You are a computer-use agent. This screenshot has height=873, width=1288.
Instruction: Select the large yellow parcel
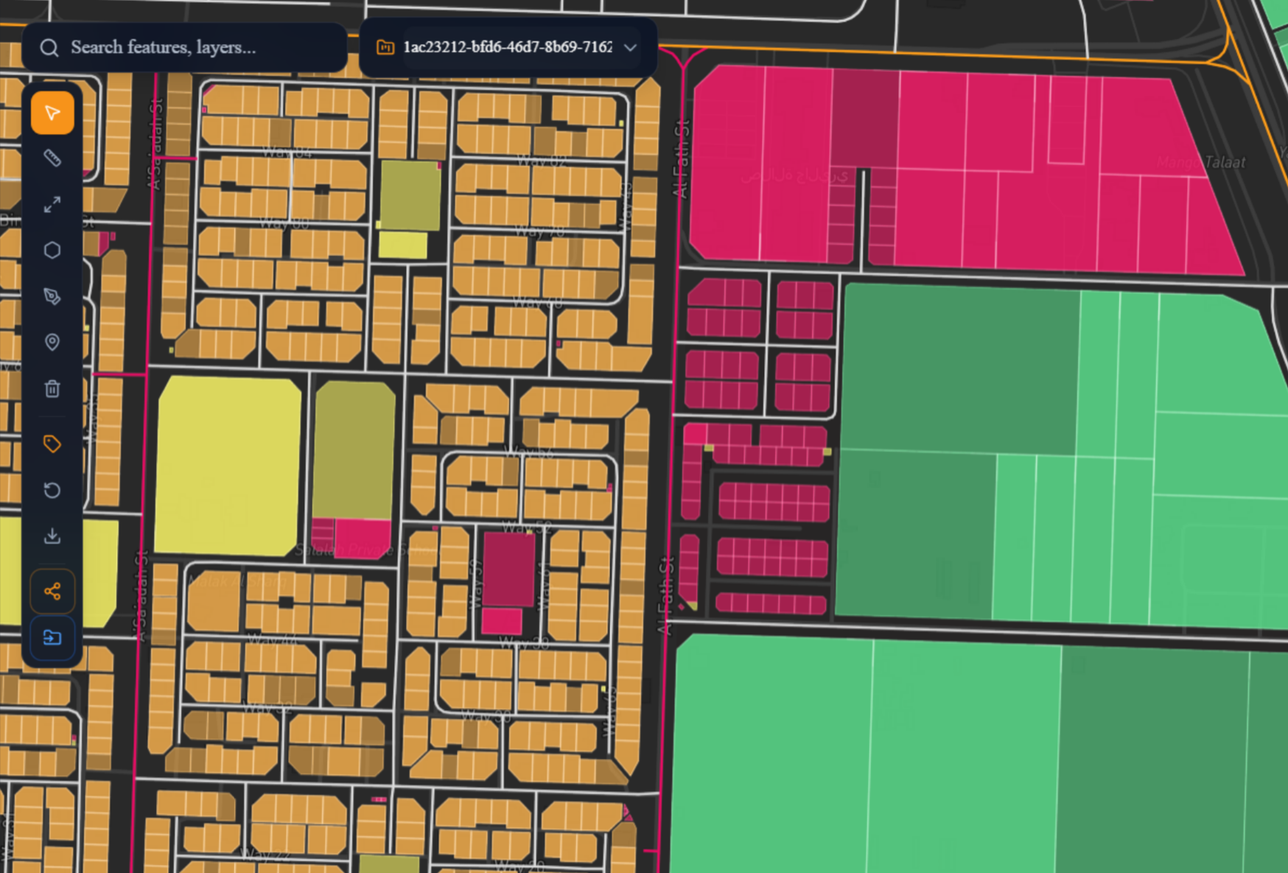click(228, 464)
